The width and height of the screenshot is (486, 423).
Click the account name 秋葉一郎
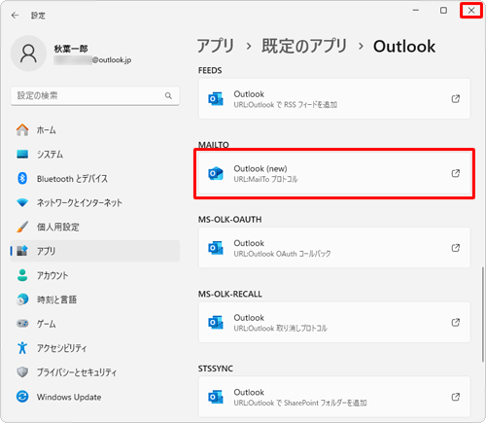71,49
